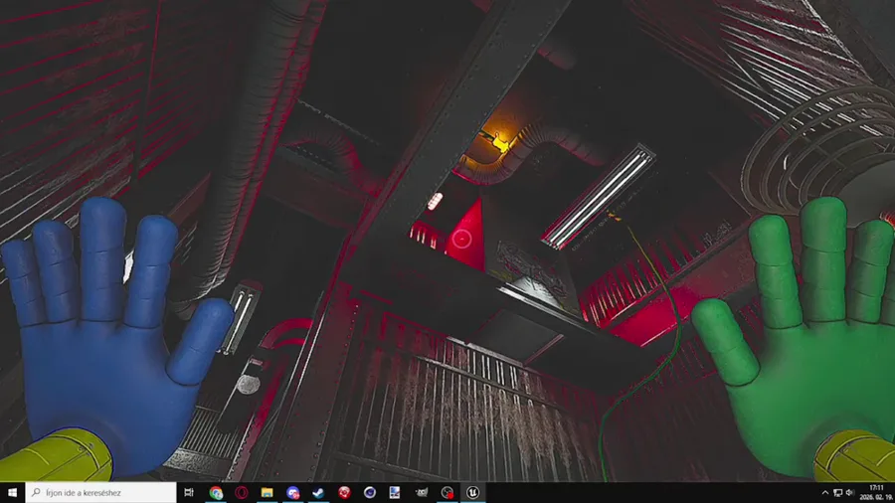Open File Explorer from the taskbar
The height and width of the screenshot is (503, 895).
(268, 492)
